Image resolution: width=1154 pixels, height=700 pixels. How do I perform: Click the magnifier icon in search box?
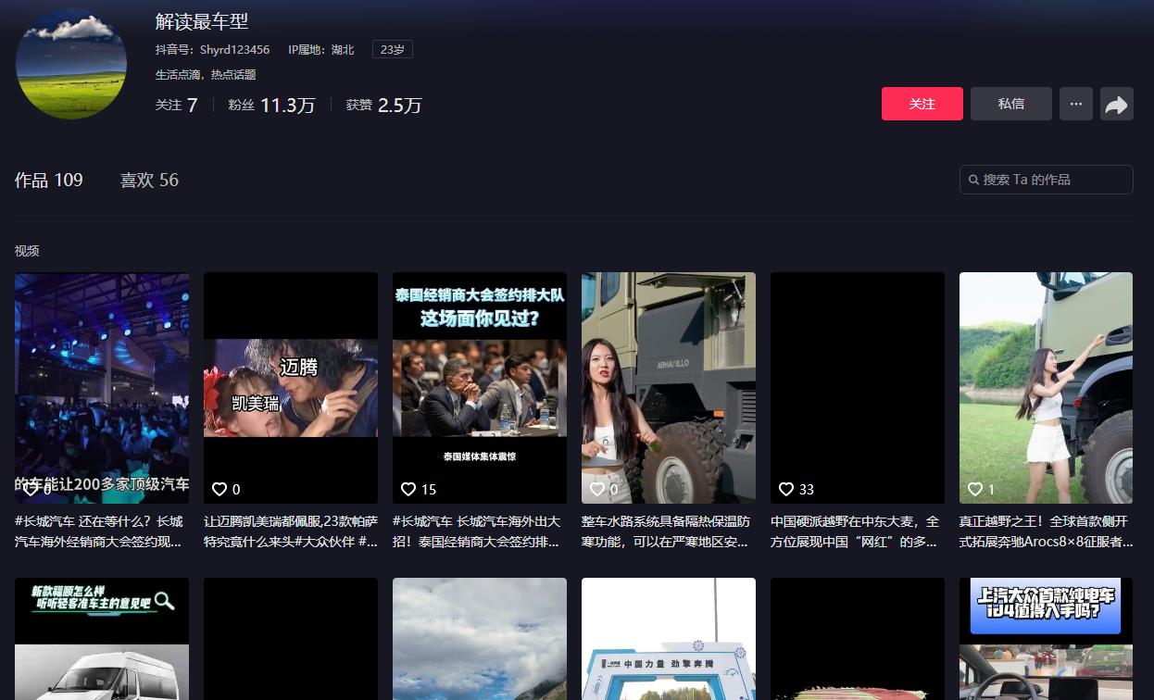point(973,180)
